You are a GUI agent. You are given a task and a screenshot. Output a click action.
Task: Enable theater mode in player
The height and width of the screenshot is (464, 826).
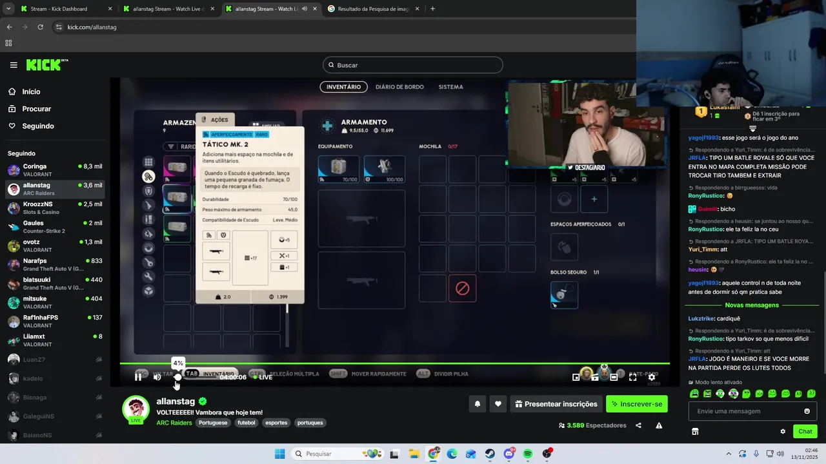pos(614,378)
